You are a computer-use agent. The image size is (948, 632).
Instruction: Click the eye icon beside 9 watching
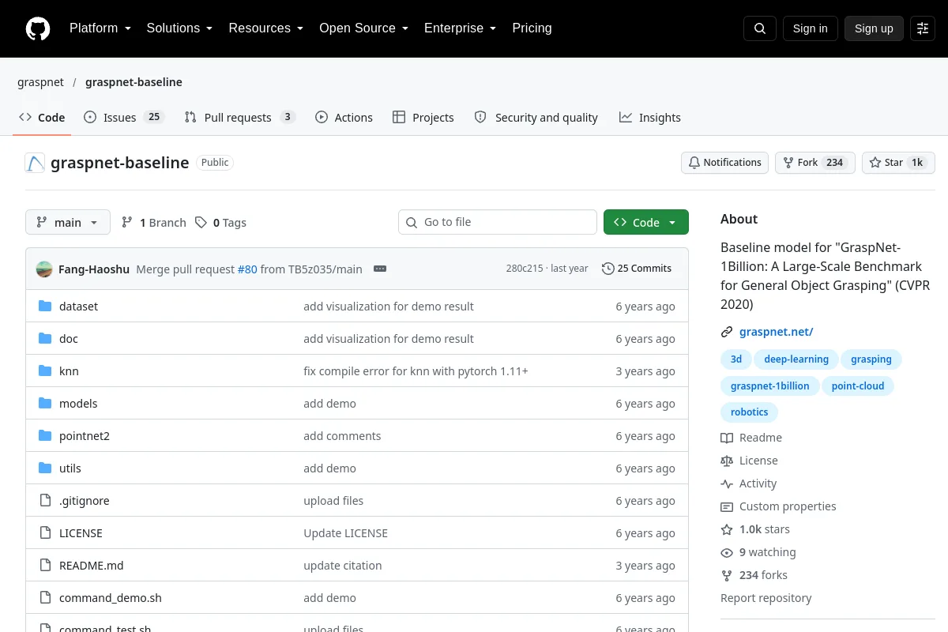(x=727, y=552)
